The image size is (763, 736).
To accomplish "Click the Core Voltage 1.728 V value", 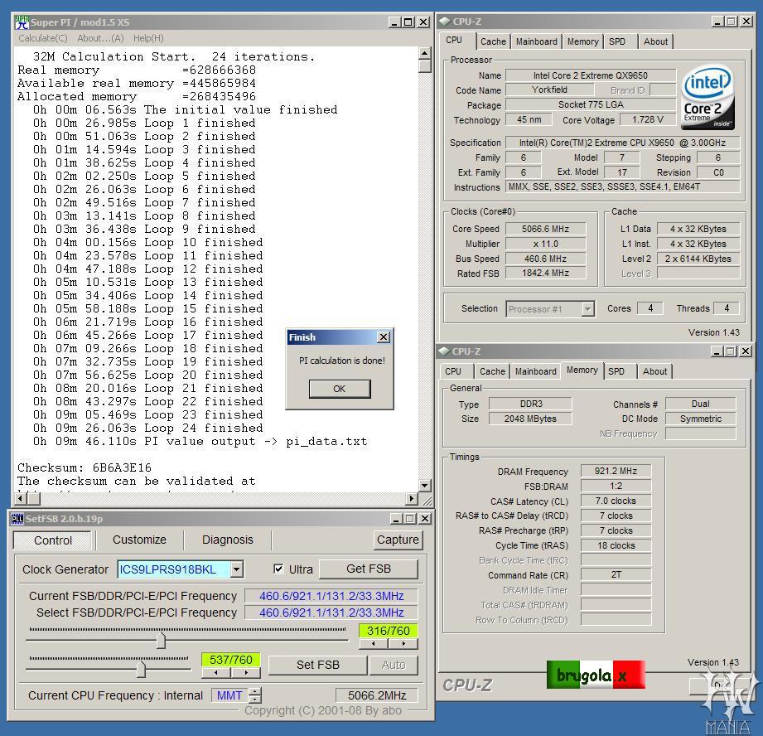I will (648, 119).
